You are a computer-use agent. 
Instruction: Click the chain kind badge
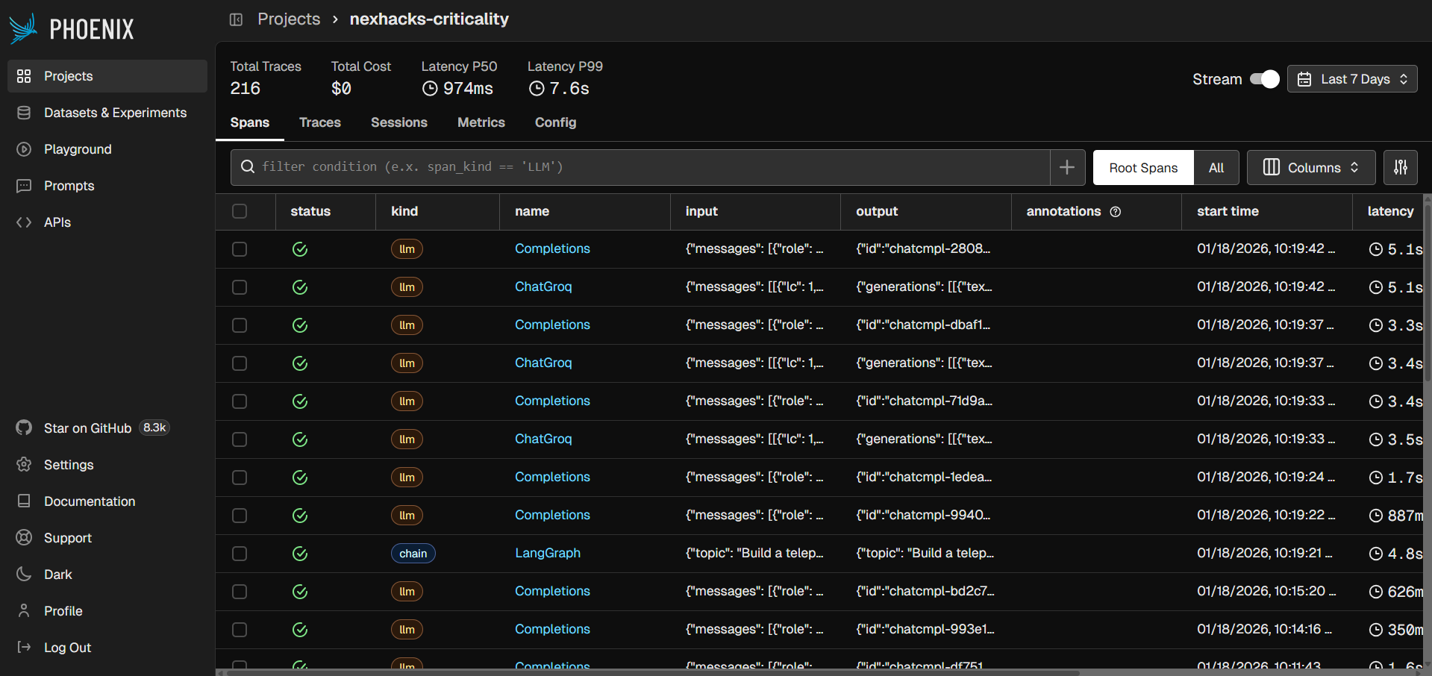click(x=413, y=554)
